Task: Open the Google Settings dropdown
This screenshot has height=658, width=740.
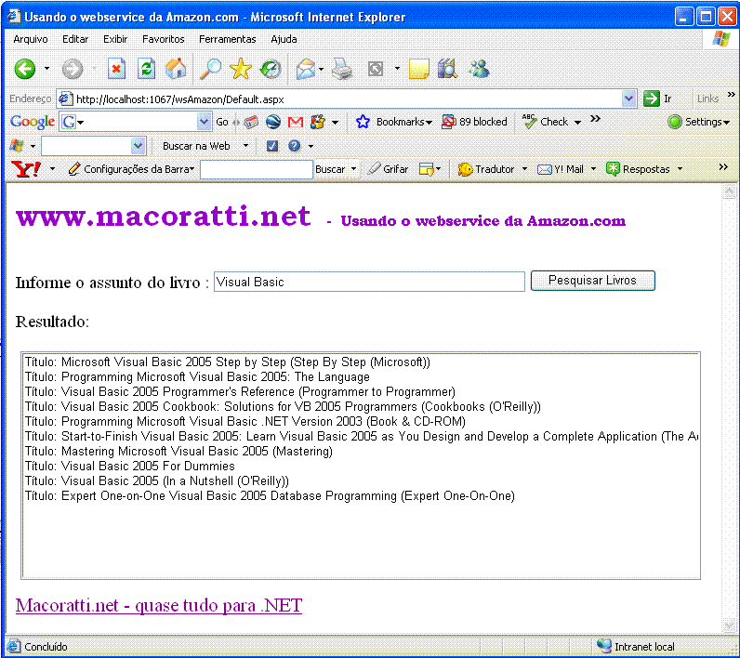Action: pyautogui.click(x=698, y=122)
